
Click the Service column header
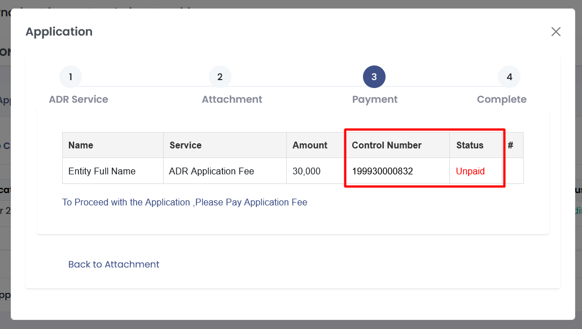click(x=186, y=145)
